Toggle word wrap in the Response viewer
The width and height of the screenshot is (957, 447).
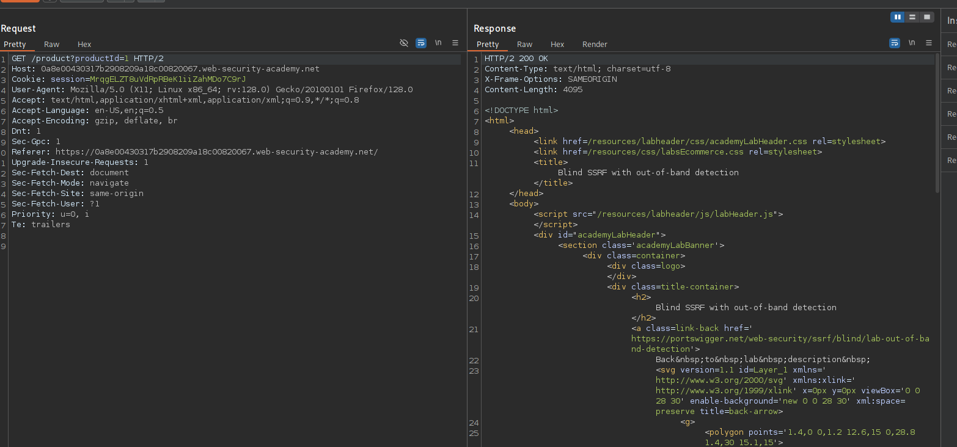pyautogui.click(x=894, y=43)
